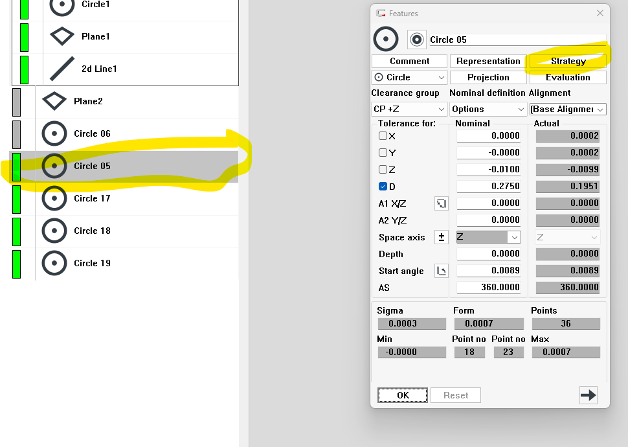Click the large circle icon in Features header
Screen dimensions: 628x447
[386, 40]
